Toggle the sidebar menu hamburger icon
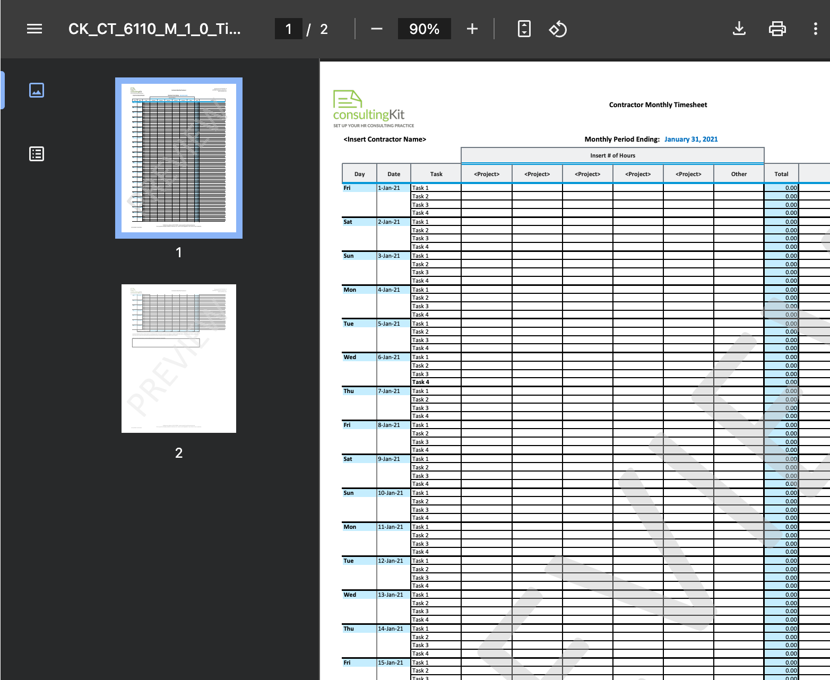The width and height of the screenshot is (830, 680). 34,29
